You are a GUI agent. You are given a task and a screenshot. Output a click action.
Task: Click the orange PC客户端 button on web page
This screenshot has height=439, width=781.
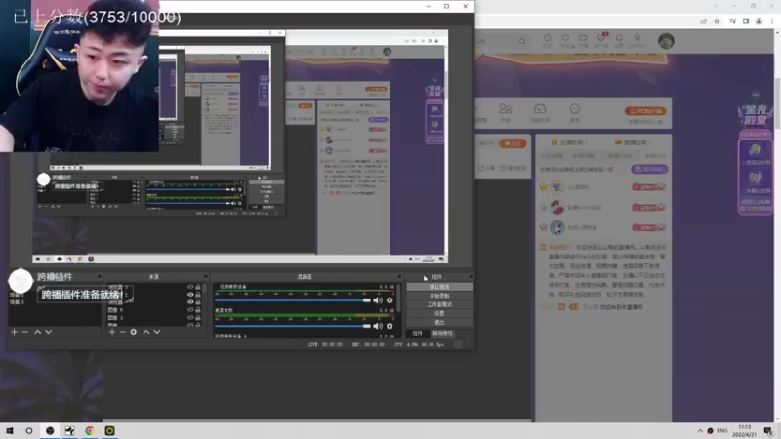645,111
